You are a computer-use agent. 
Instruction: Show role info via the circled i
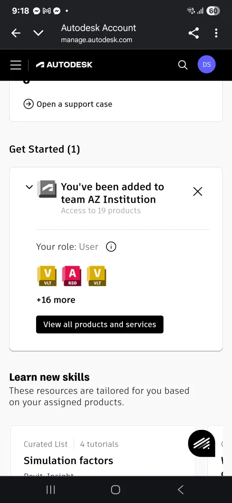click(x=111, y=247)
